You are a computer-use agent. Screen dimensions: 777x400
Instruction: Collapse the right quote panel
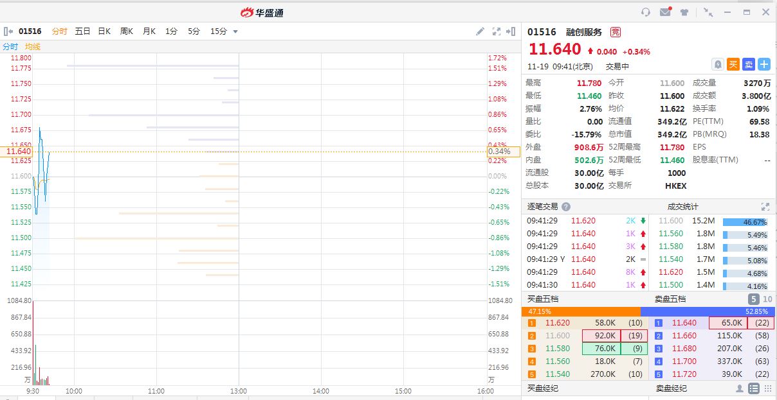point(512,31)
